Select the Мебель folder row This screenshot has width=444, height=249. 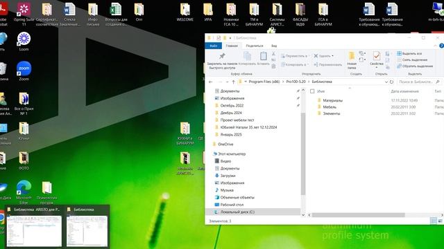[x=375, y=107]
